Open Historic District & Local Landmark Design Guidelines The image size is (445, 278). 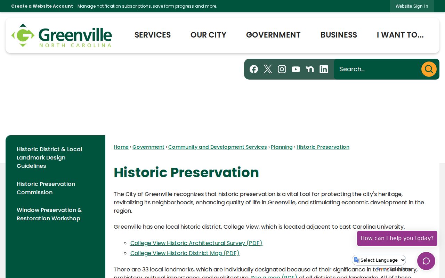click(49, 157)
